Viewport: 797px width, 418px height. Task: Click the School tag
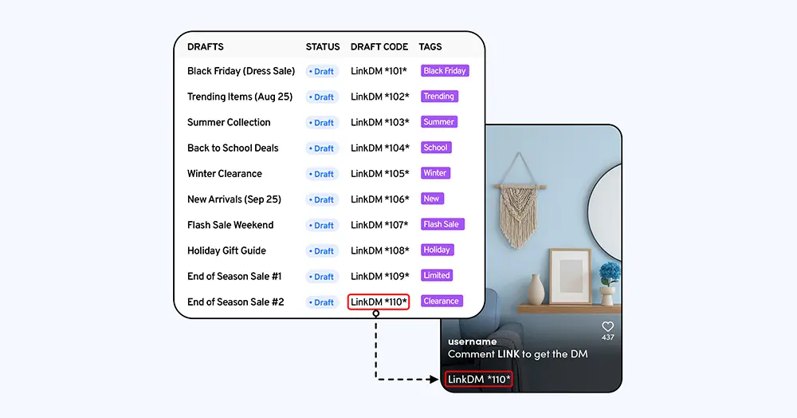436,148
